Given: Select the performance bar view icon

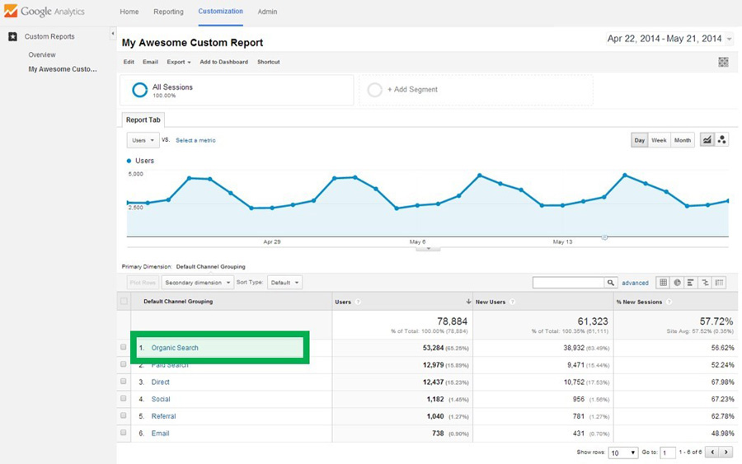Looking at the screenshot, I should point(691,283).
